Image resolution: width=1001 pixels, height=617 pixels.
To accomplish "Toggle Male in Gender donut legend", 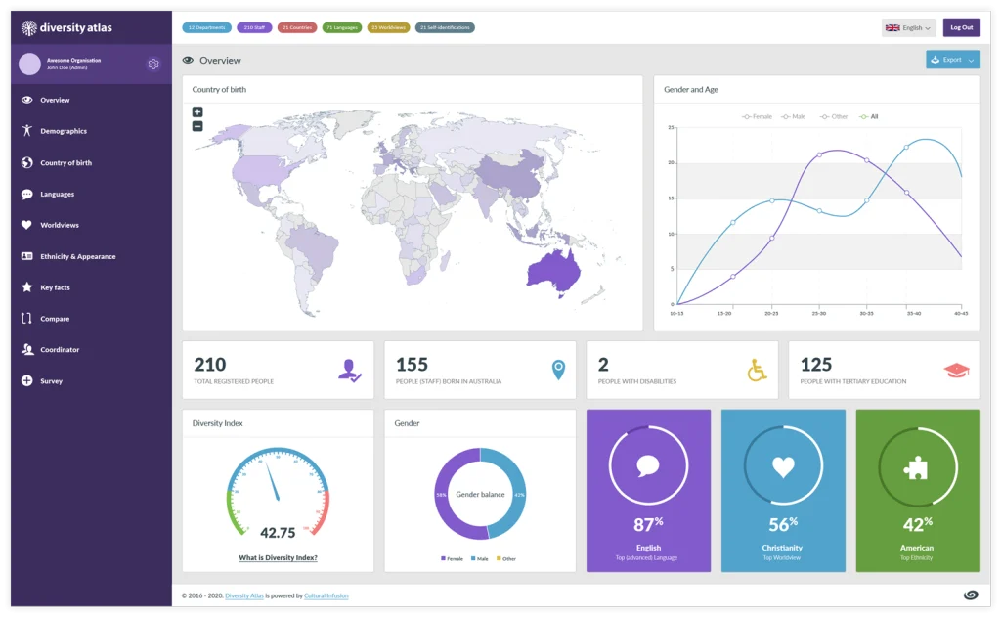I will 479,559.
